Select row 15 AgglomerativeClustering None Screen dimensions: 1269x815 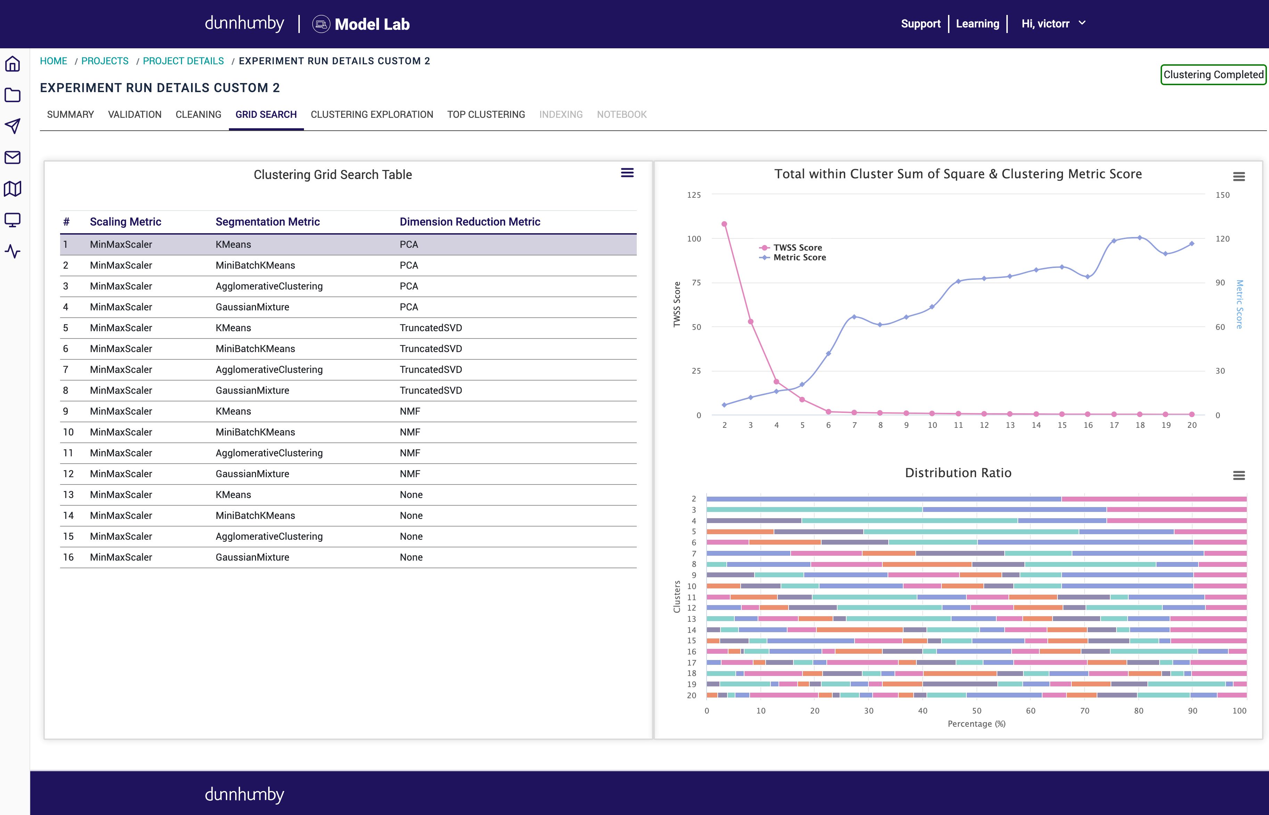pos(348,537)
